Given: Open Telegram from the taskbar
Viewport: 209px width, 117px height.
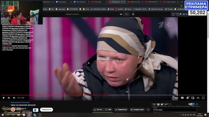Looking at the screenshot, I should point(35,115).
